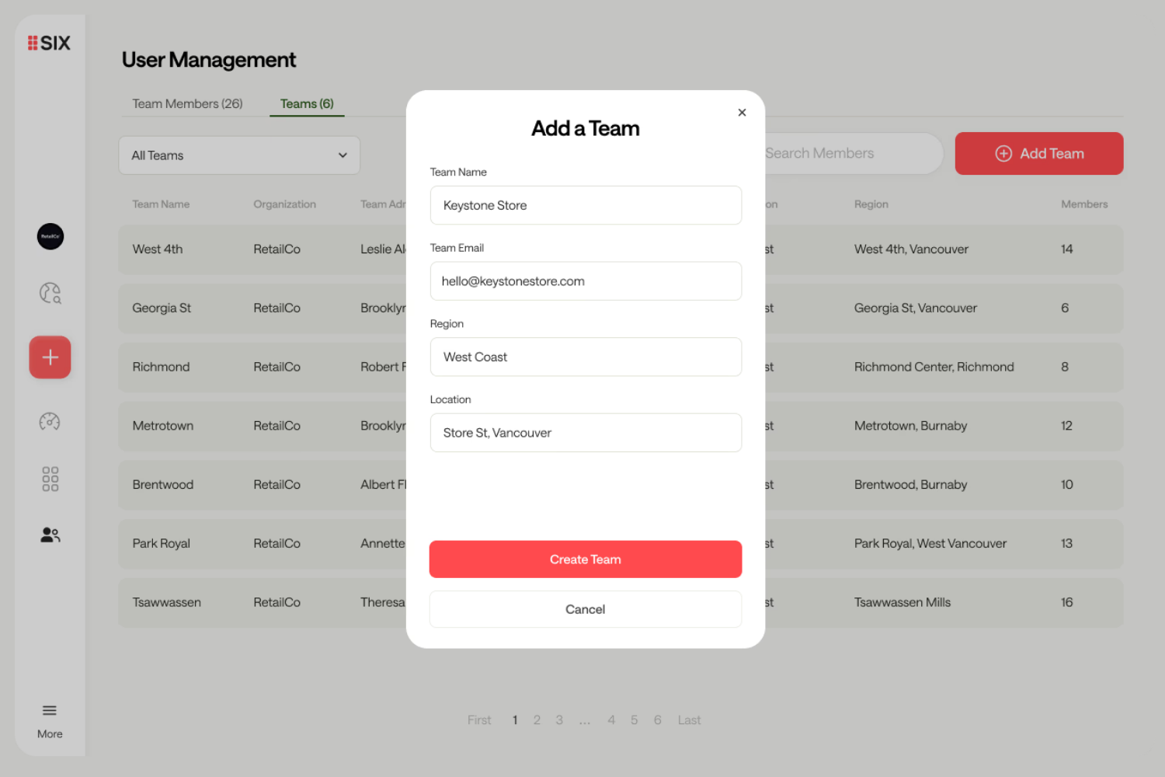Select the Park Royal team name
The width and height of the screenshot is (1165, 777).
pyautogui.click(x=162, y=544)
